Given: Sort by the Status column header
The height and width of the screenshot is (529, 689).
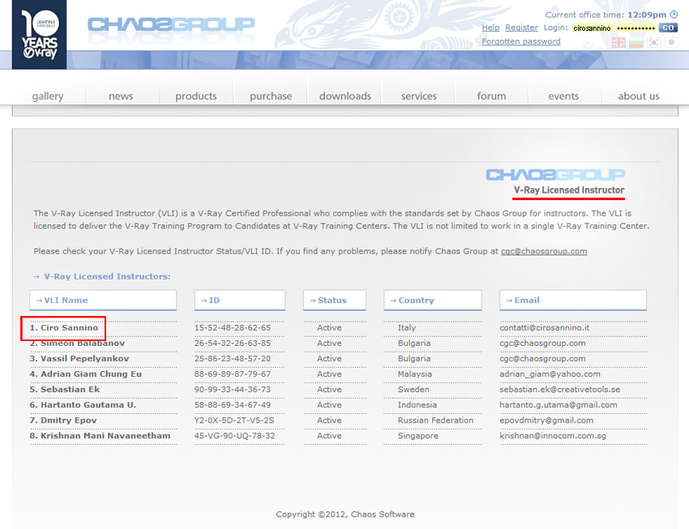Looking at the screenshot, I should click(x=335, y=301).
